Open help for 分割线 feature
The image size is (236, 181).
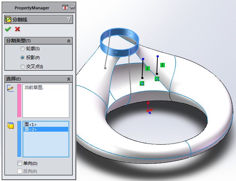tap(69, 19)
